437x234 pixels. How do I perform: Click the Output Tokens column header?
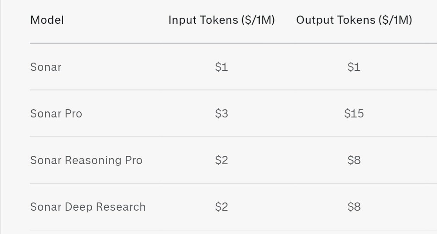pos(354,20)
